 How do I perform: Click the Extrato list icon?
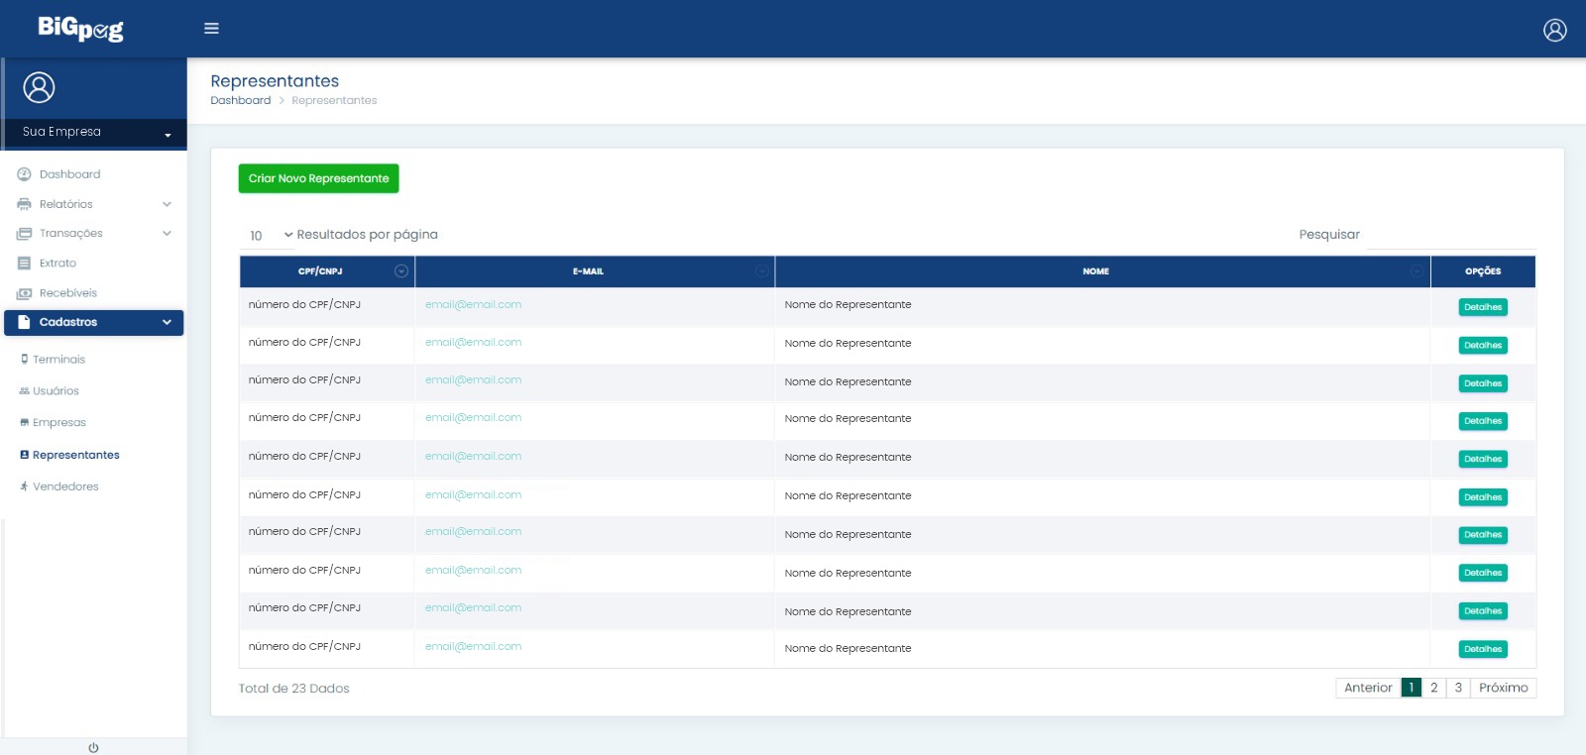pos(24,264)
